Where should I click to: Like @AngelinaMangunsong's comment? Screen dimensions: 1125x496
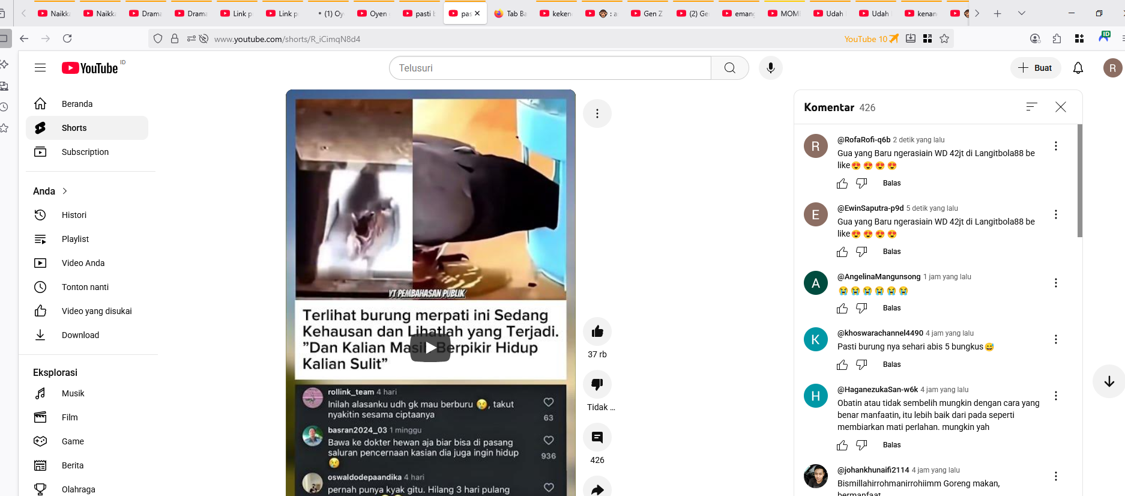842,308
